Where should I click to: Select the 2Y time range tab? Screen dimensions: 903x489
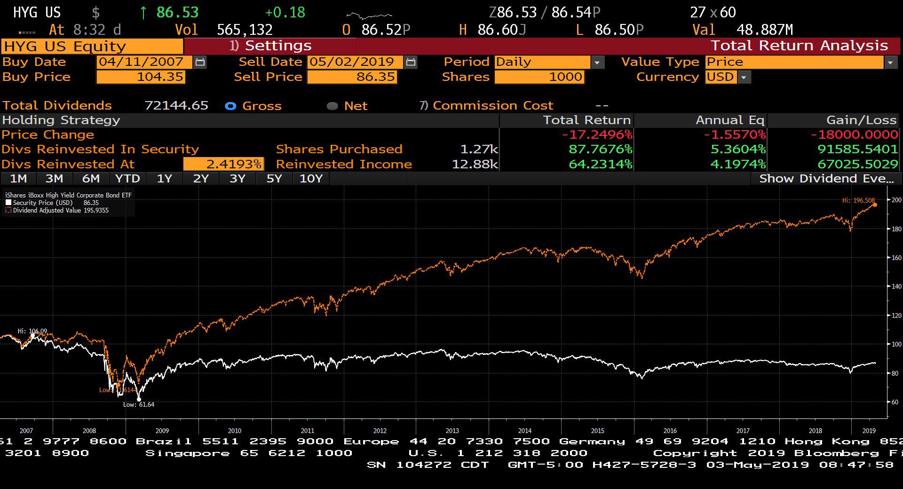pyautogui.click(x=201, y=179)
